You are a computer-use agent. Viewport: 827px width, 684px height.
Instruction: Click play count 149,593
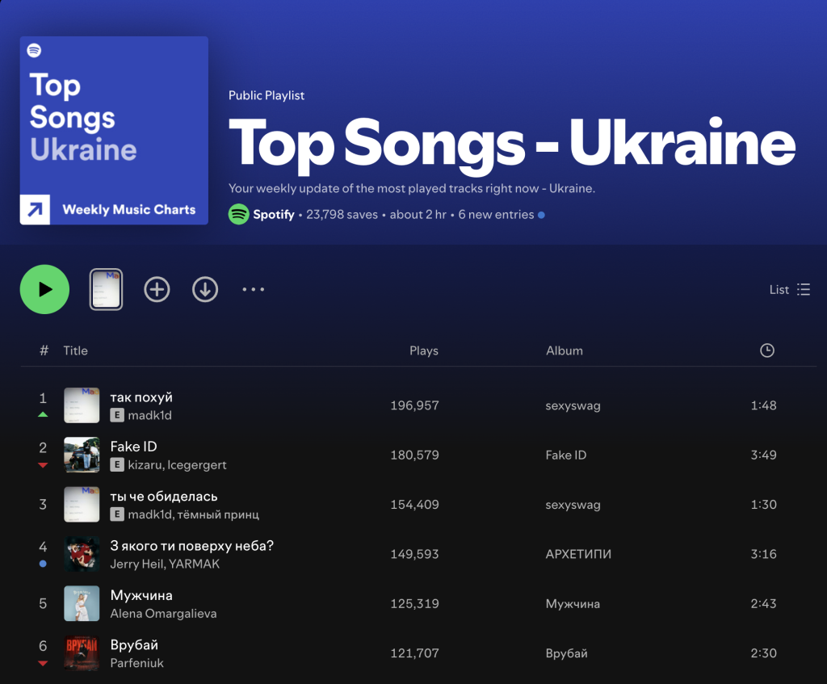point(414,554)
